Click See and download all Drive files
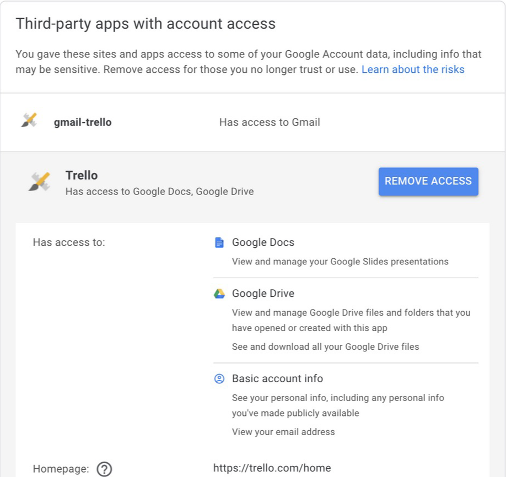The height and width of the screenshot is (477, 506). 325,346
